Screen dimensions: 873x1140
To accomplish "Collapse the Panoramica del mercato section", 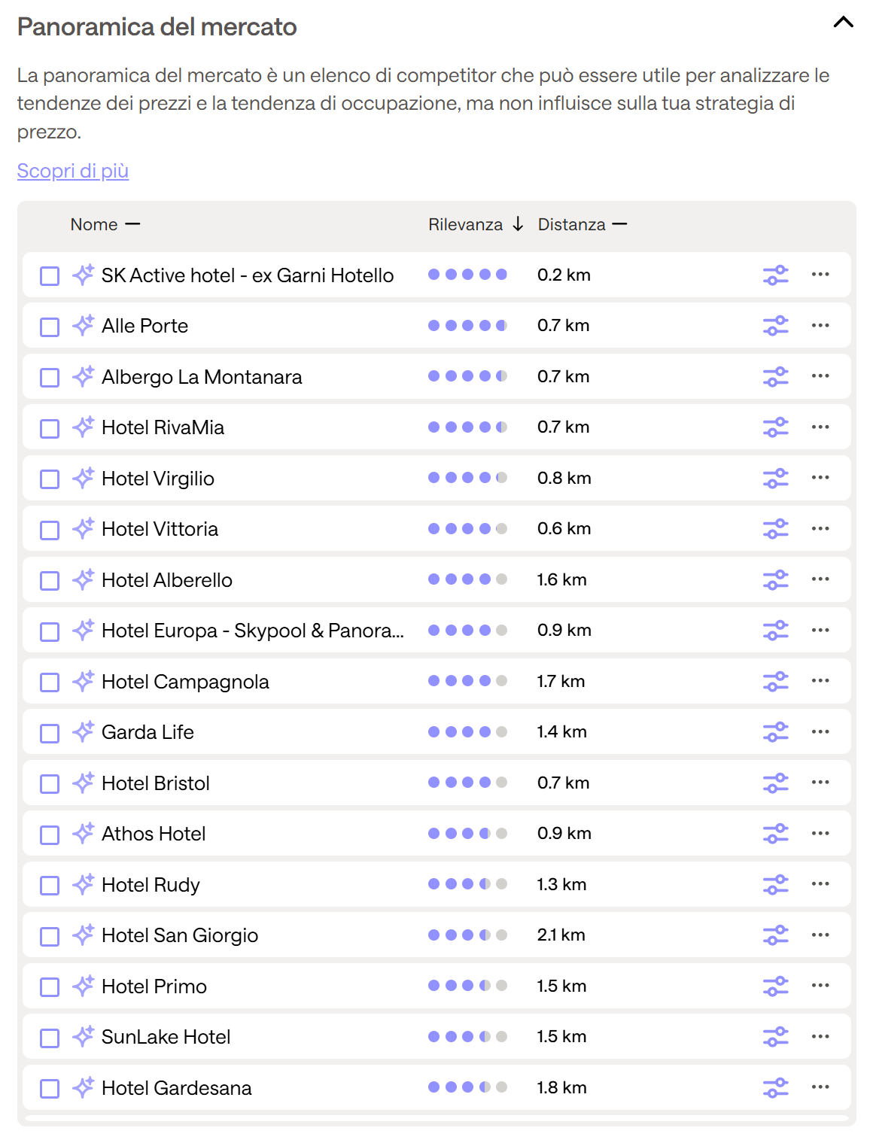I will 843,23.
